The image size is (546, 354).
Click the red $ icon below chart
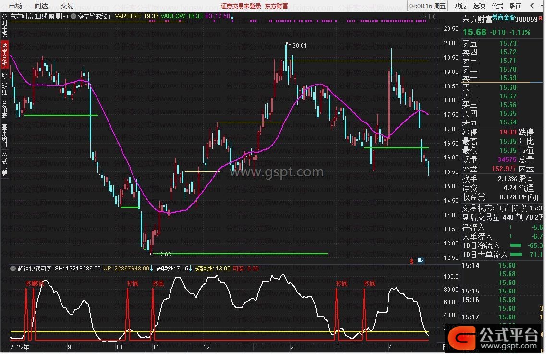(411, 261)
